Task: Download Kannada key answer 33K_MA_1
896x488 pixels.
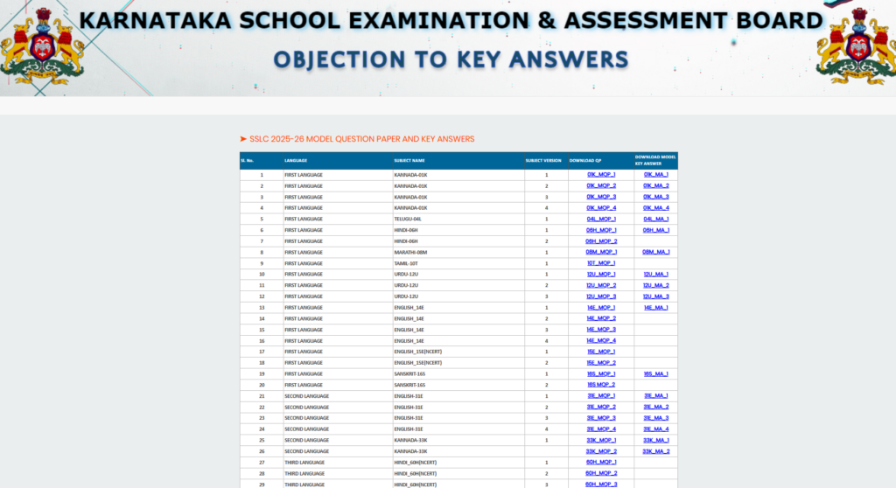Action: click(x=655, y=440)
